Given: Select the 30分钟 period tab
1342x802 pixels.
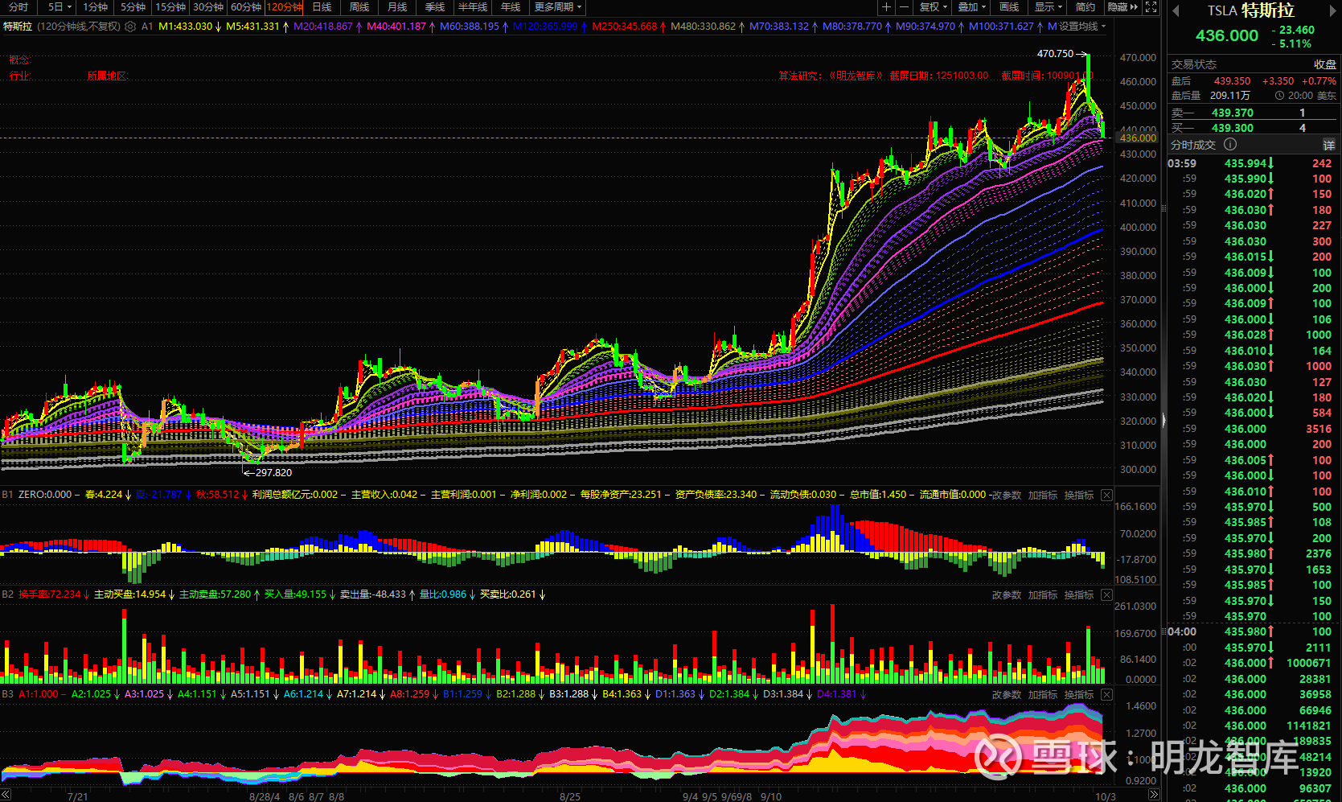Looking at the screenshot, I should point(208,7).
